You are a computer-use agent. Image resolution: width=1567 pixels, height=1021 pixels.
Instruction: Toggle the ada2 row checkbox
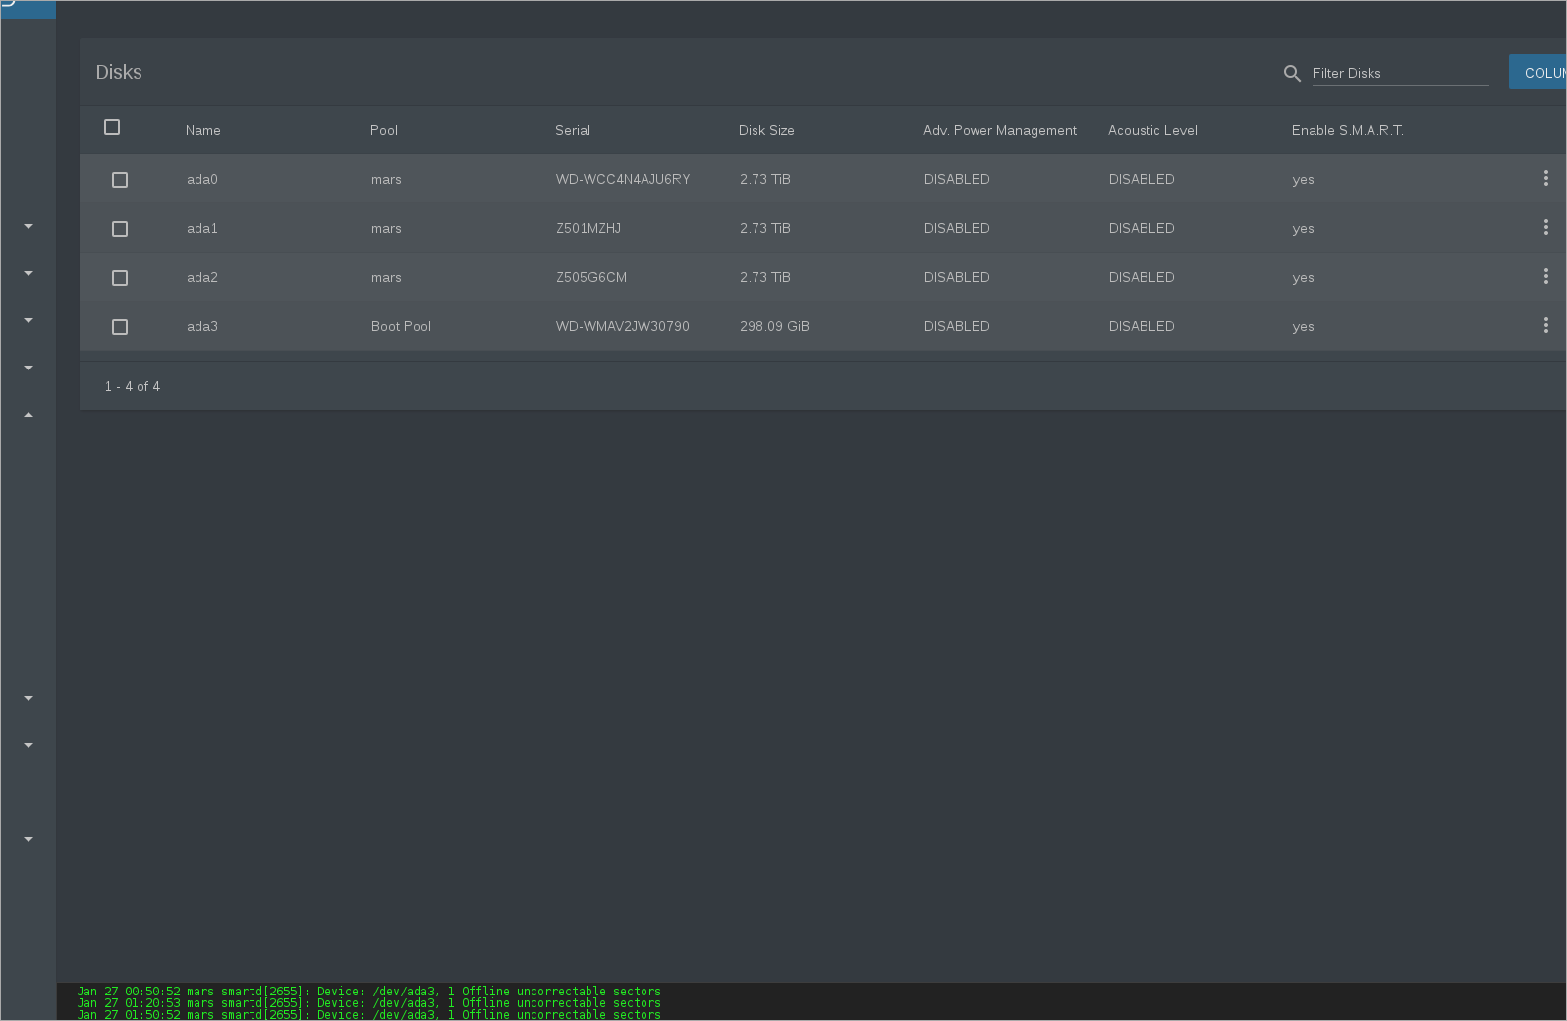(x=120, y=278)
